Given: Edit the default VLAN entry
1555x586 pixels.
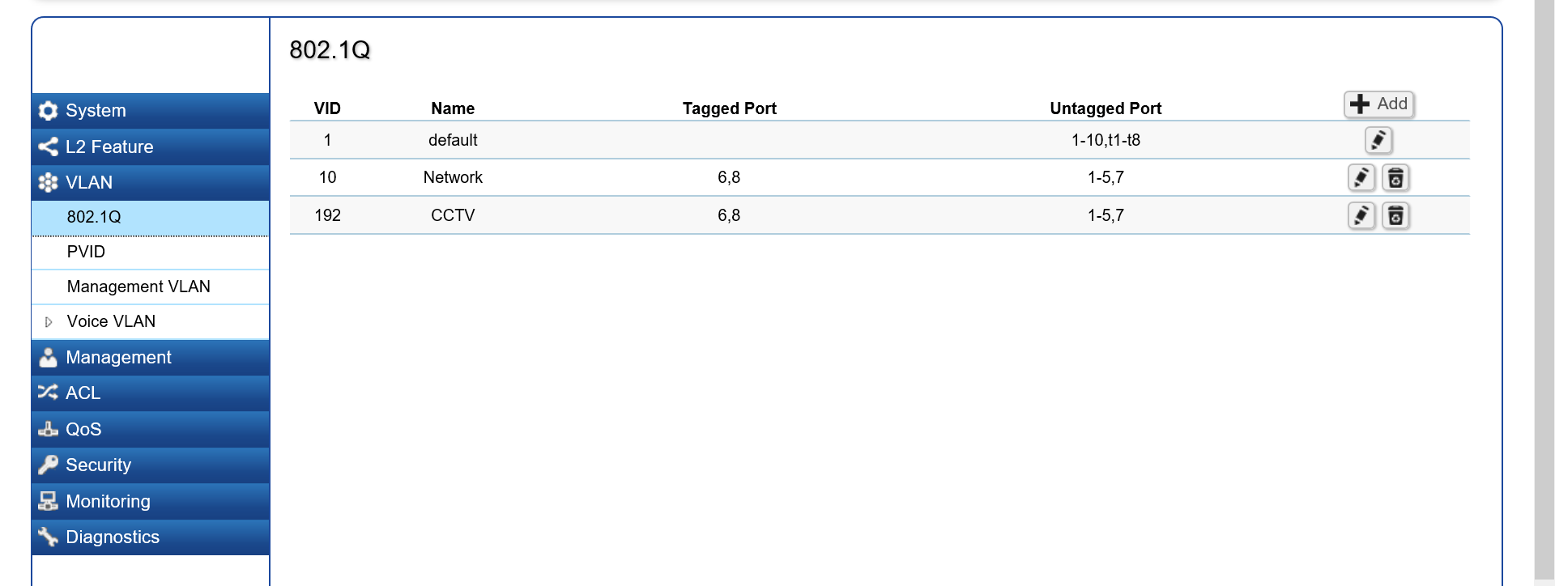Looking at the screenshot, I should (x=1378, y=140).
